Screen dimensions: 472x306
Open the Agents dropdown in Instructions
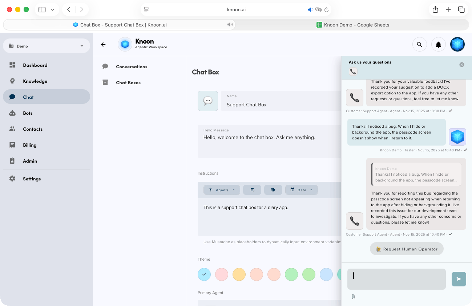click(222, 190)
